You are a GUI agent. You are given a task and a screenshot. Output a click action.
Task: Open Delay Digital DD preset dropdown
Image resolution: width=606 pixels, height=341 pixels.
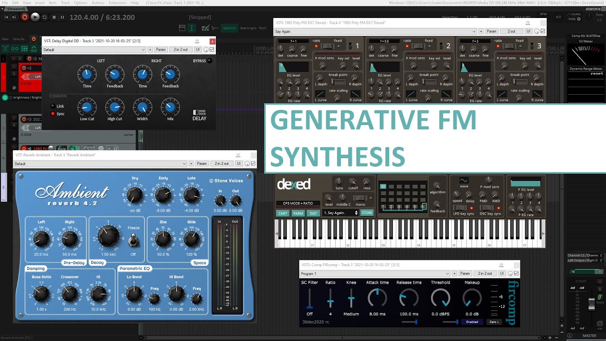(94, 50)
